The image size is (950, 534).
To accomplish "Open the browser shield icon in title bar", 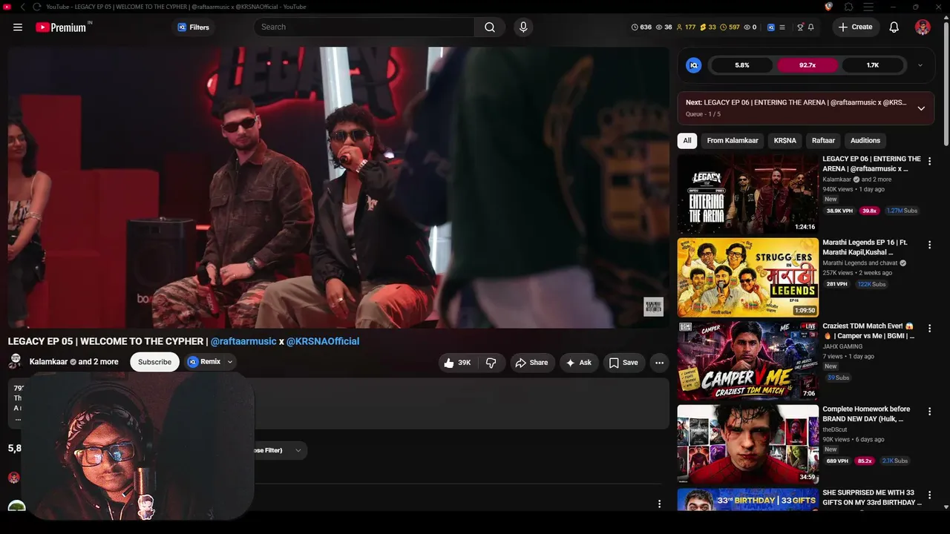I will coord(829,7).
